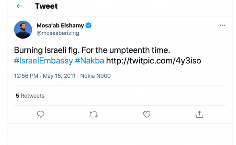This screenshot has width=236, height=145.
Task: Like the tweet with the heart icon
Action: pos(147,114)
